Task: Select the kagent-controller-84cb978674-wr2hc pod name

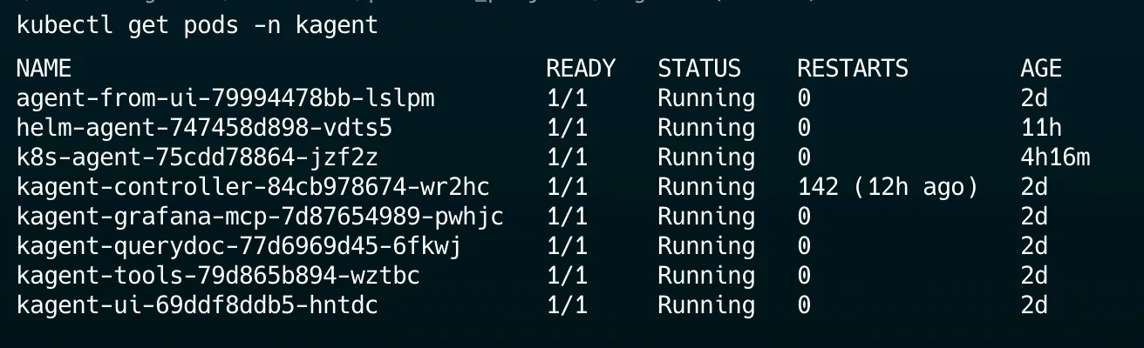Action: click(253, 187)
